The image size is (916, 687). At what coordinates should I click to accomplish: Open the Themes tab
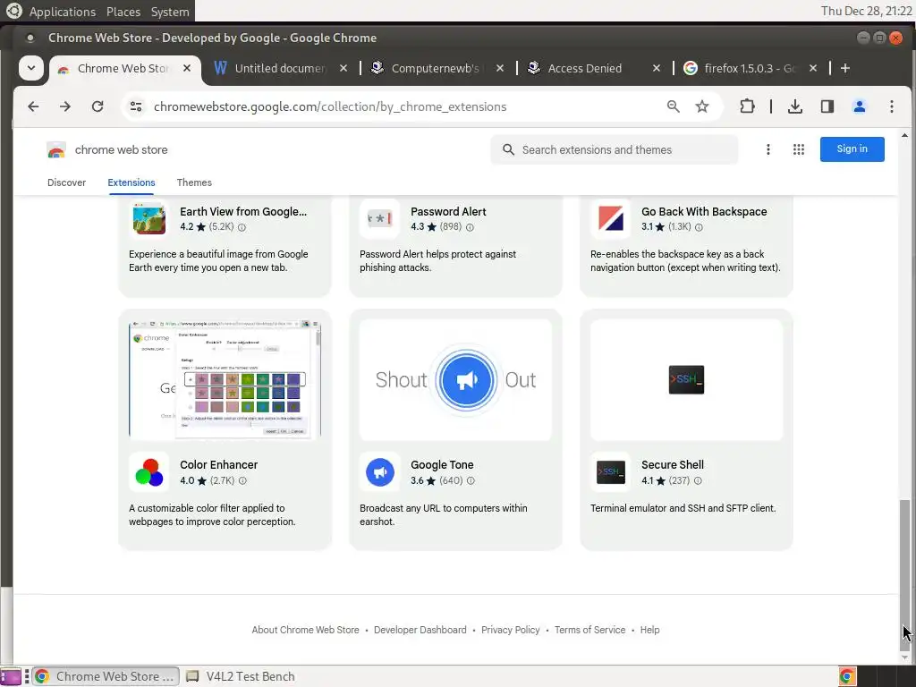click(x=194, y=182)
